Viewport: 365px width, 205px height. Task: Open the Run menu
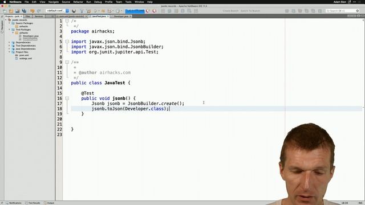click(88, 2)
